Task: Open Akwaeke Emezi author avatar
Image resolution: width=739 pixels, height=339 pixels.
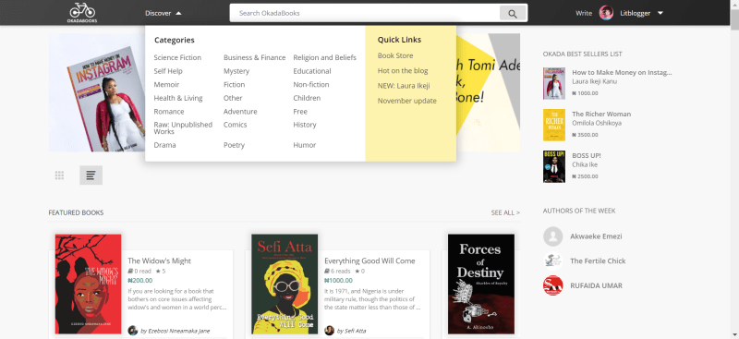Action: (x=552, y=236)
